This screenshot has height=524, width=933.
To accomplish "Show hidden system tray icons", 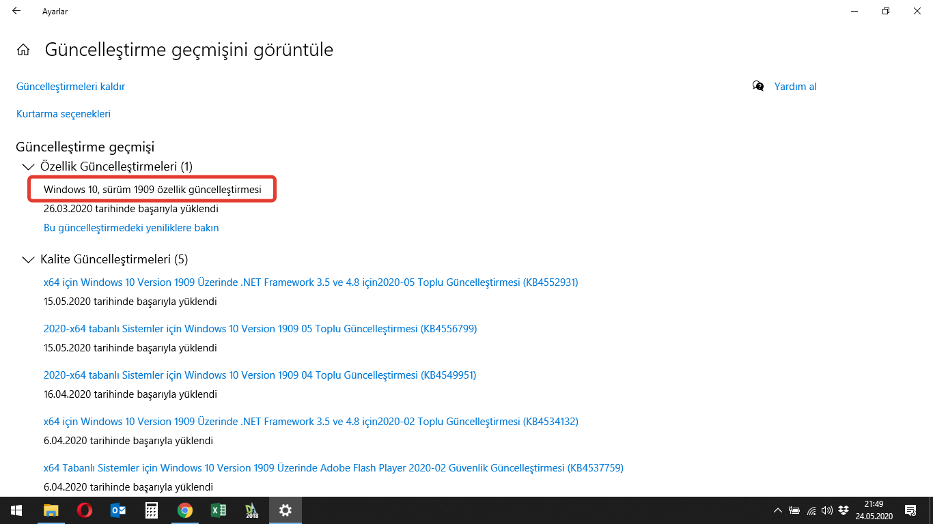I will 777,510.
